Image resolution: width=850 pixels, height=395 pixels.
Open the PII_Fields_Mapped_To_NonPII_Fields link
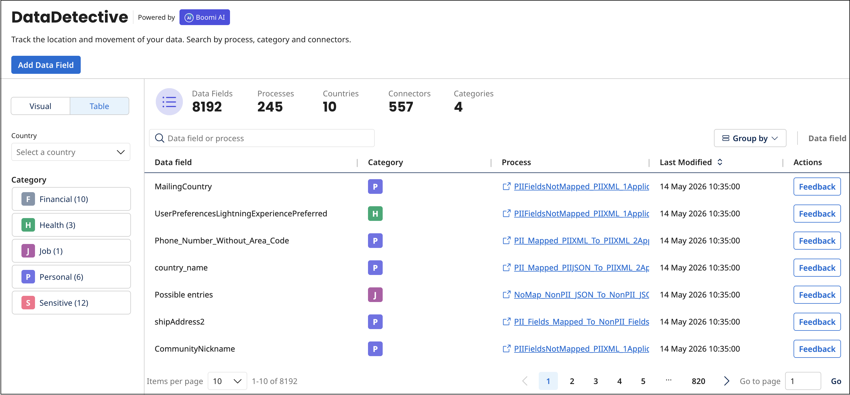[581, 321]
